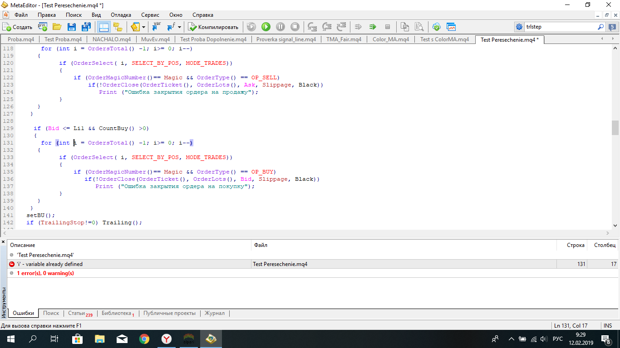Switch to the TMA_Fair.mq4 tab
Viewport: 620px width, 348px height.
(344, 39)
